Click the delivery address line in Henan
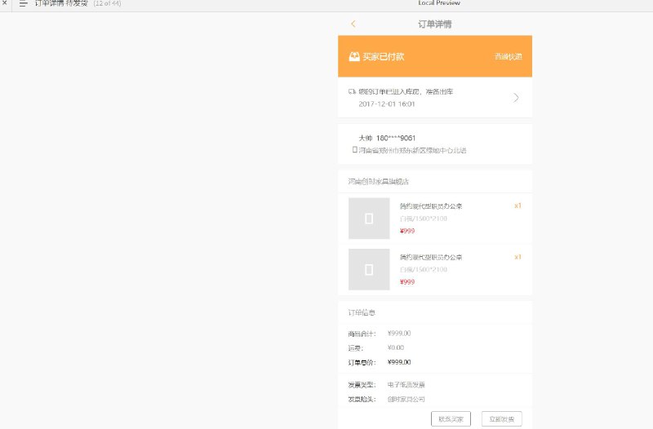653x429 pixels. click(412, 150)
